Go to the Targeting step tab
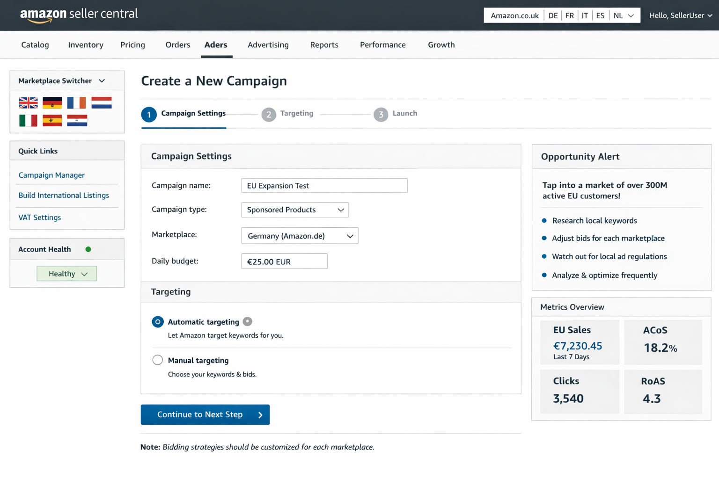The width and height of the screenshot is (719, 479). tap(297, 113)
